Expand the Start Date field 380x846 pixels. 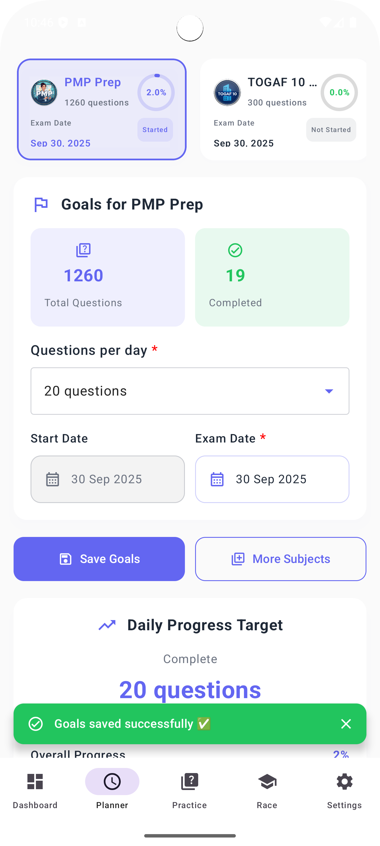(x=107, y=479)
